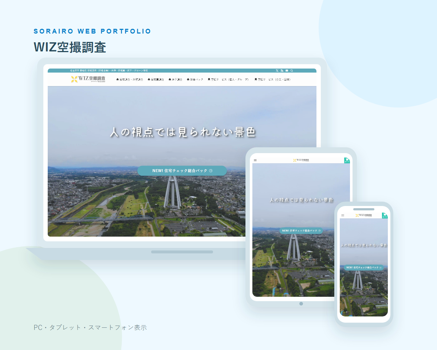Click the tablet hero text 人の視点では見られない景色
The image size is (437, 350).
coord(301,200)
